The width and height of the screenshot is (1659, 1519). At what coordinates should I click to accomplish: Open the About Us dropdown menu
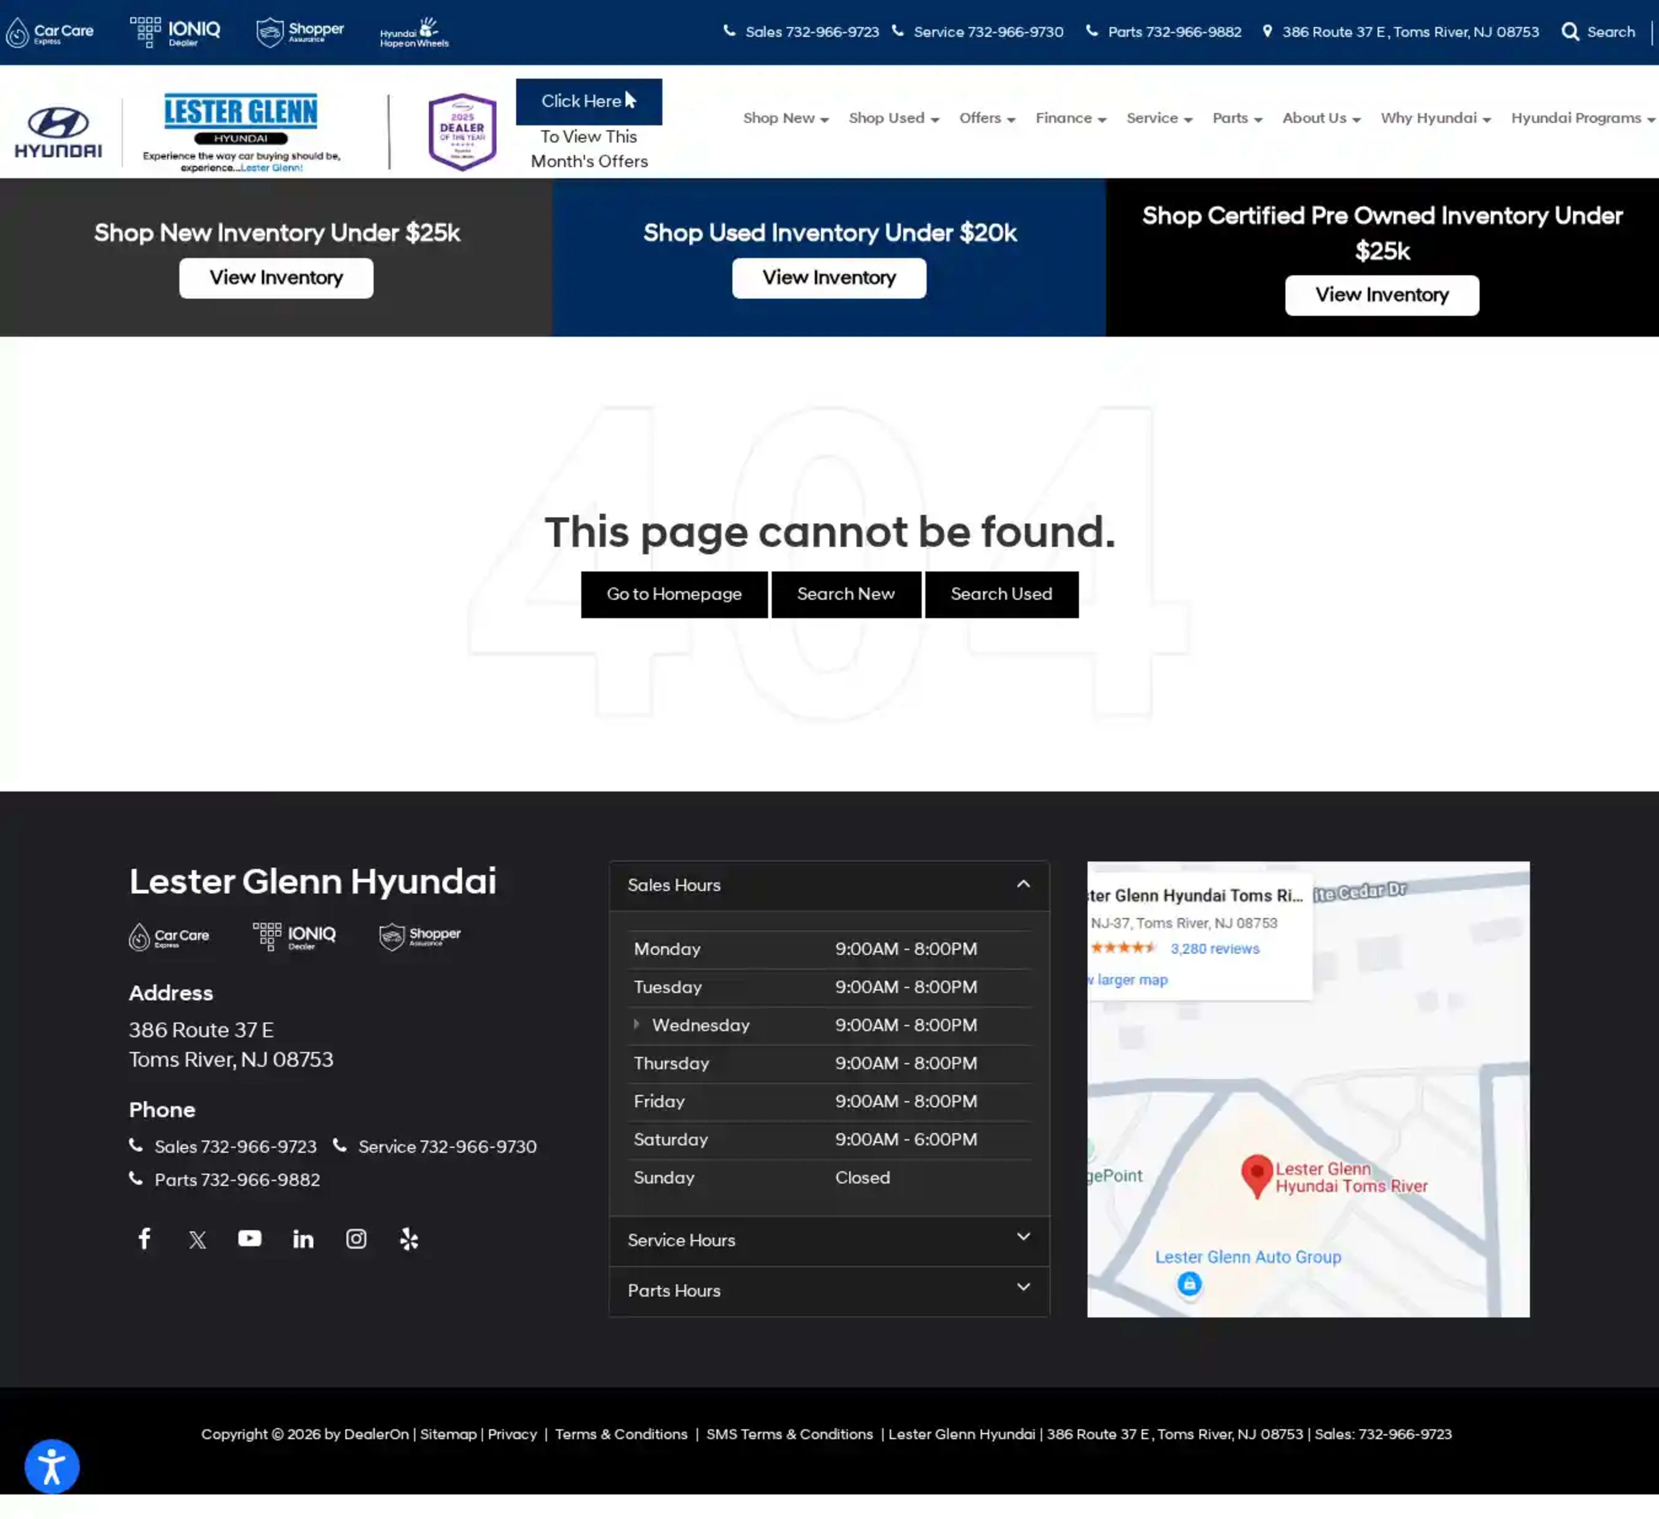tap(1321, 118)
